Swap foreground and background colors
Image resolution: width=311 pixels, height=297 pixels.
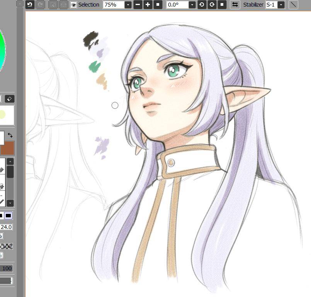tap(10, 135)
